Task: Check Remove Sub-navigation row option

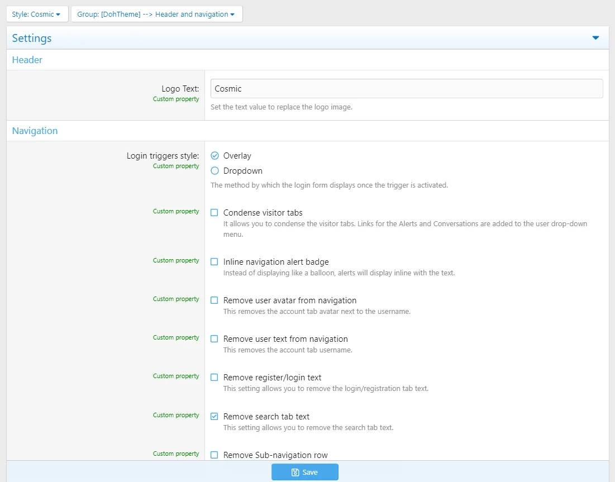Action: (214, 455)
